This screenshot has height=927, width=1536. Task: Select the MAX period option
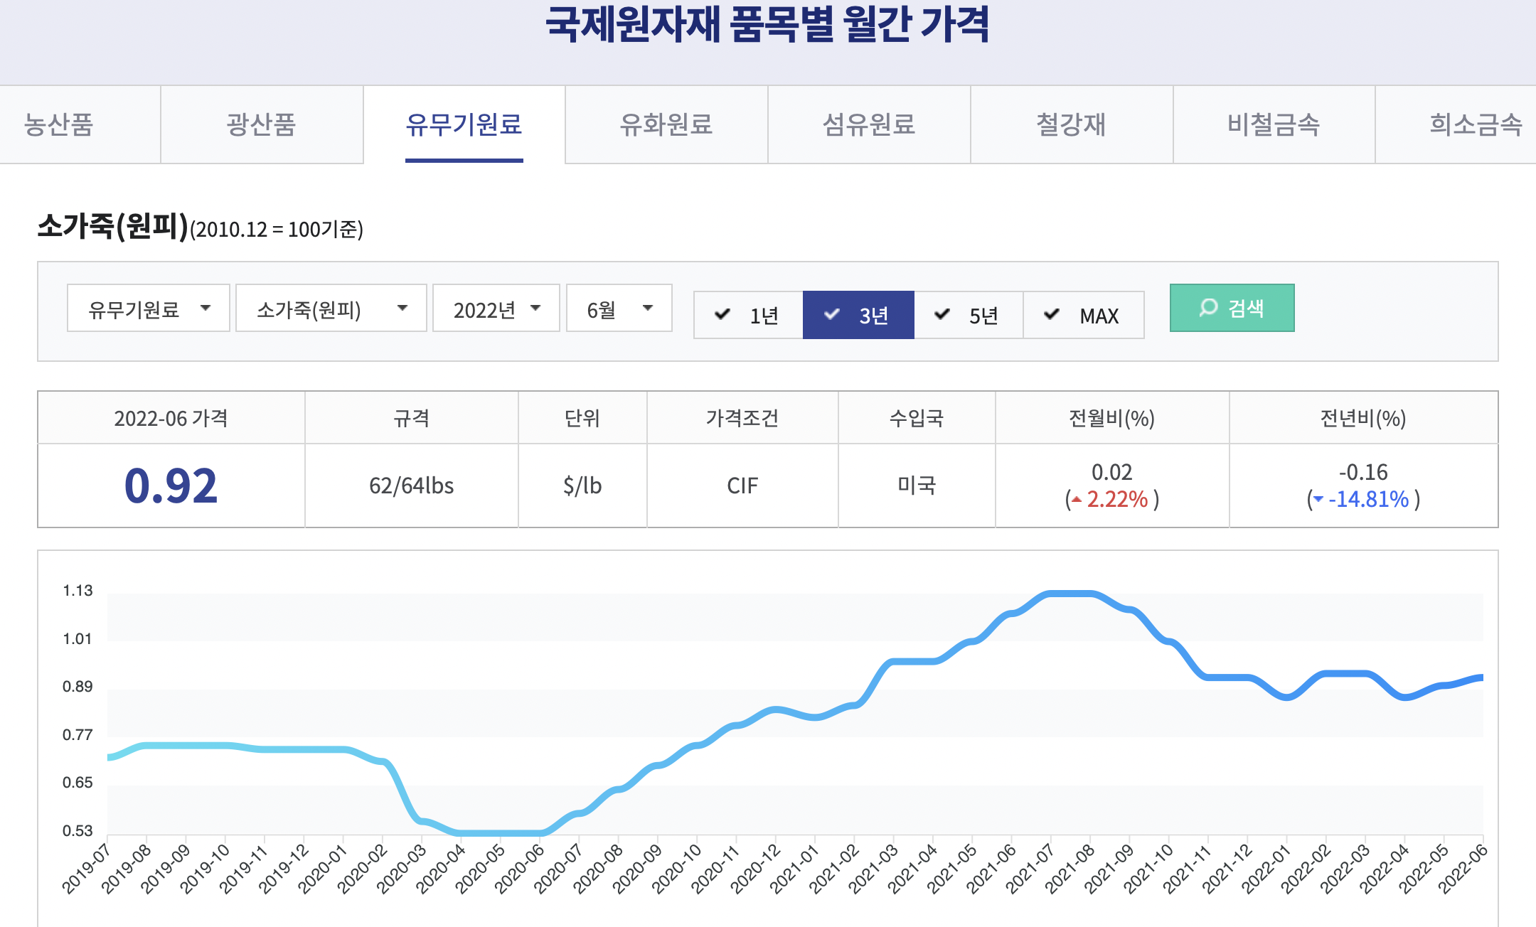click(1083, 315)
